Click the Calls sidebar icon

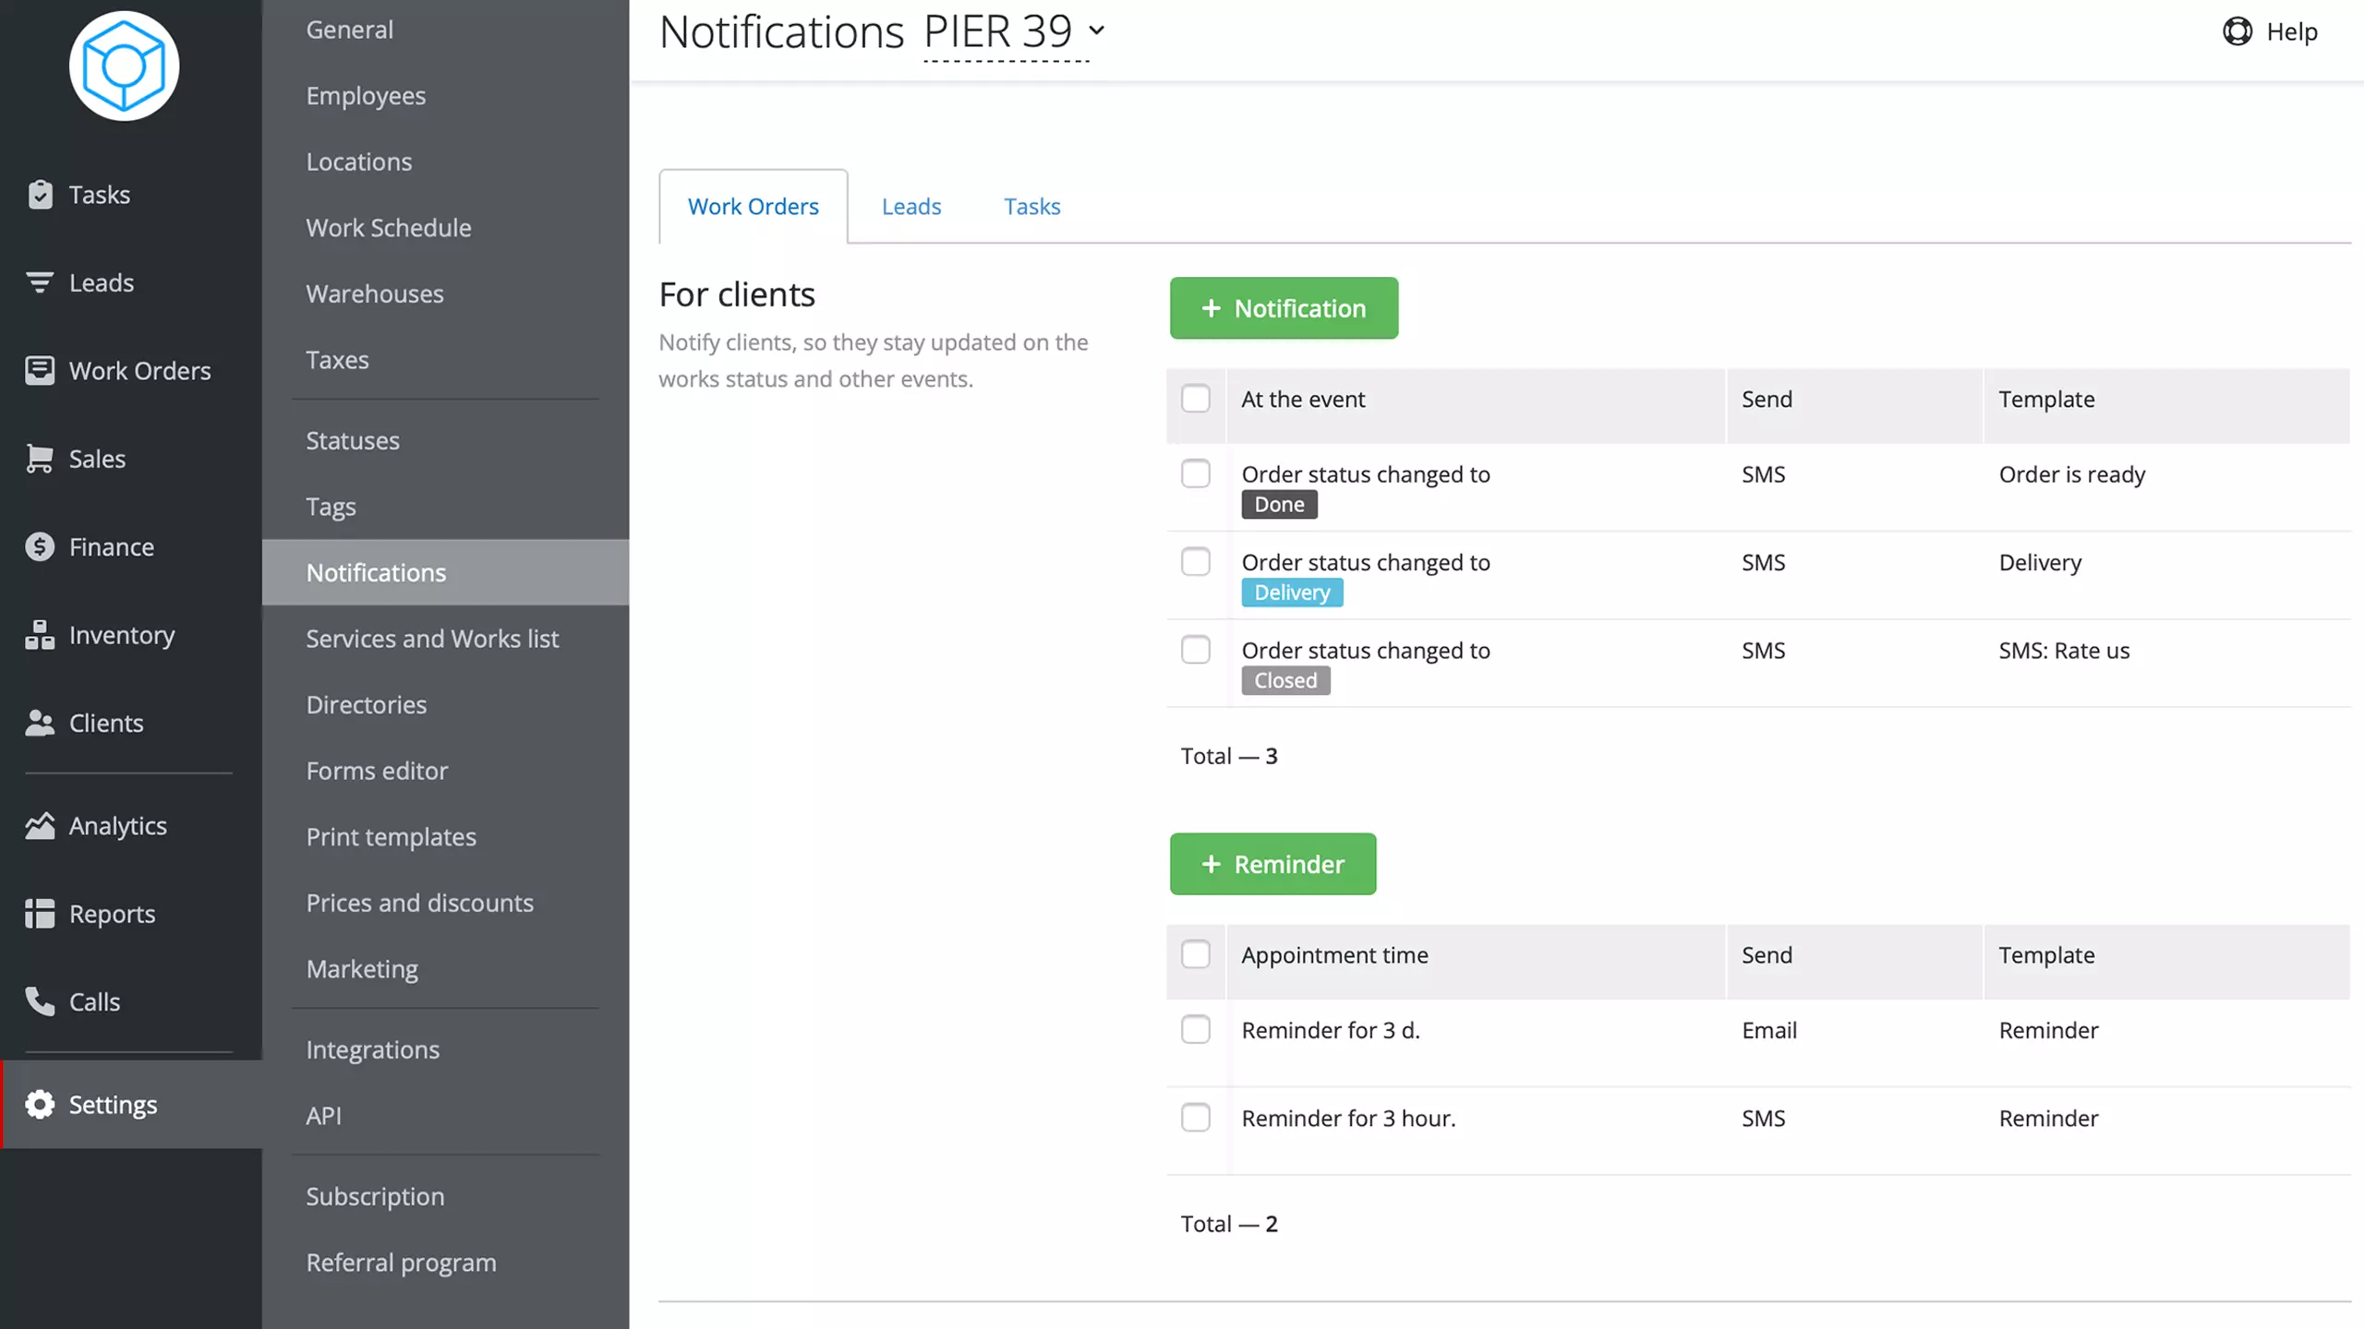[x=39, y=1001]
